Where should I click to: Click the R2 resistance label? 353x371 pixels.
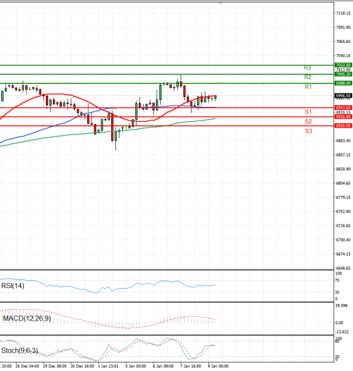(308, 77)
